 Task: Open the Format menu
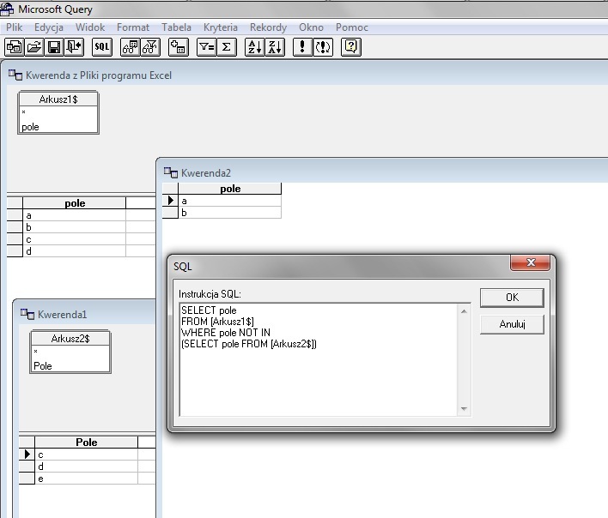pyautogui.click(x=133, y=27)
